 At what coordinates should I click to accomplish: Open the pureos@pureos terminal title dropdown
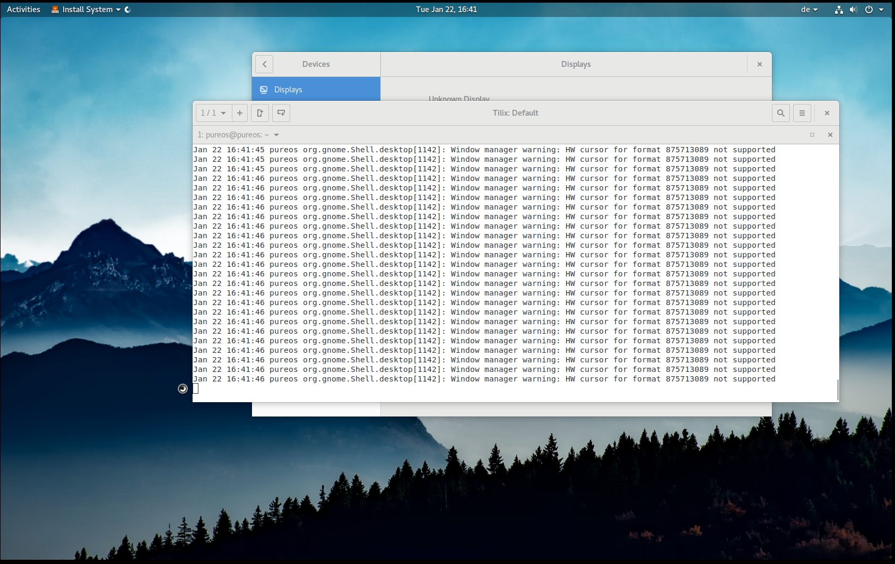click(x=276, y=135)
